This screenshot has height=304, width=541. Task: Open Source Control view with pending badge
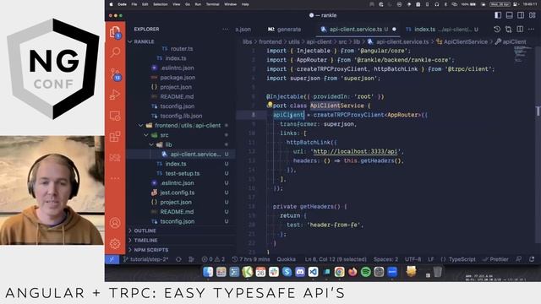pyautogui.click(x=115, y=73)
